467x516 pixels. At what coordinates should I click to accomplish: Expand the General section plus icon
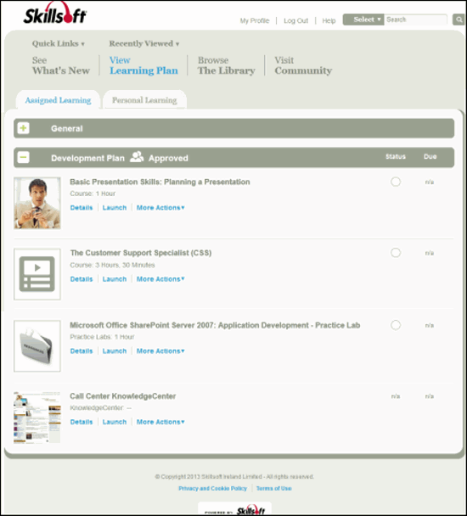[x=24, y=128]
